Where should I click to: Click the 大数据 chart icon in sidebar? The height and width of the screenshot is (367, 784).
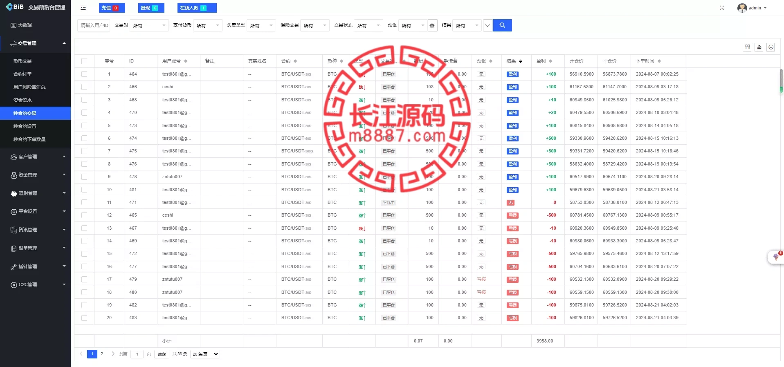click(x=13, y=25)
